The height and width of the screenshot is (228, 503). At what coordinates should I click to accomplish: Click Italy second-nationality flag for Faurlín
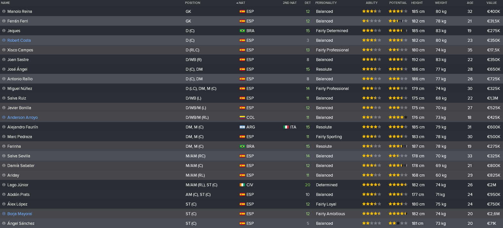tap(286, 127)
